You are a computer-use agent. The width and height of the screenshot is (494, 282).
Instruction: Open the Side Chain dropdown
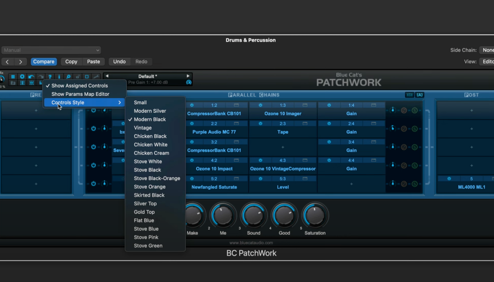pos(487,50)
